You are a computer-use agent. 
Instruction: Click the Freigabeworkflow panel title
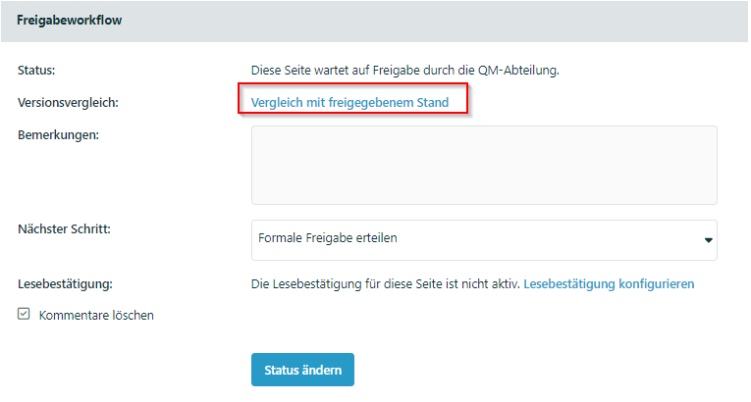coord(70,20)
